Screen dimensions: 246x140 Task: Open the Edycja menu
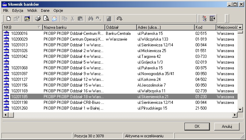tap(18, 10)
